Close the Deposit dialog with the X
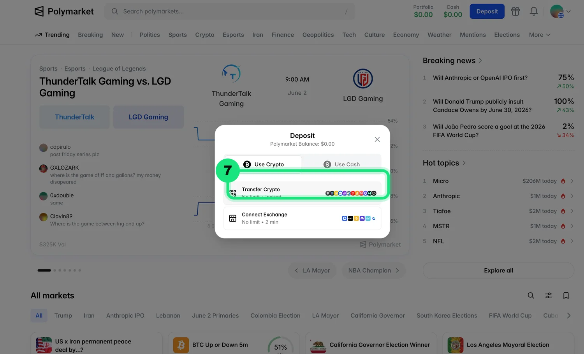Image resolution: width=584 pixels, height=354 pixels. point(377,139)
